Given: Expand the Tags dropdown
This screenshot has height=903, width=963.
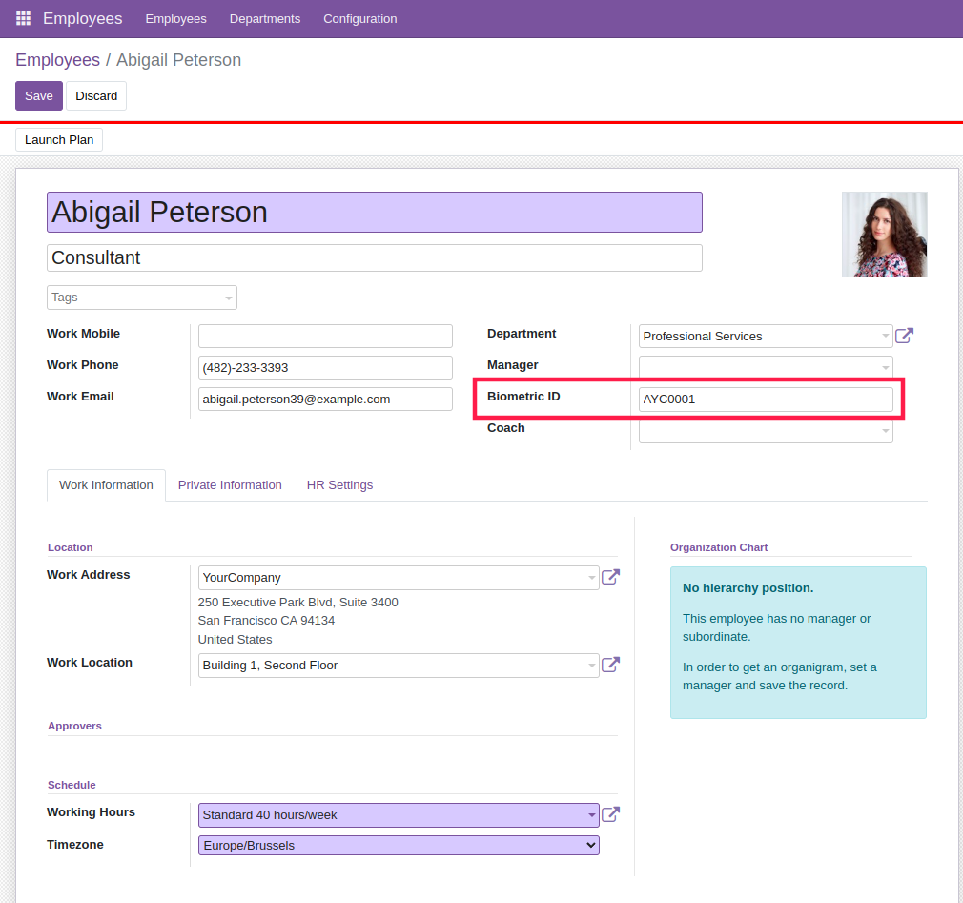Looking at the screenshot, I should click(x=142, y=298).
